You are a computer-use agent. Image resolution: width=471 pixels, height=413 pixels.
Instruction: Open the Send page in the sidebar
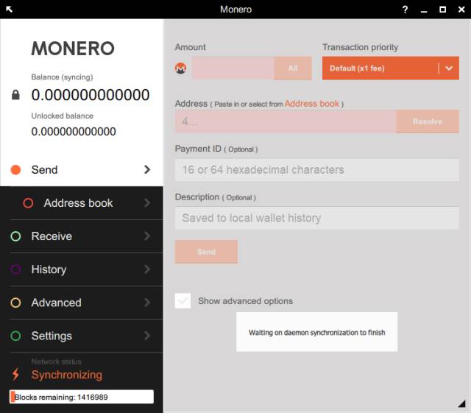tap(82, 170)
